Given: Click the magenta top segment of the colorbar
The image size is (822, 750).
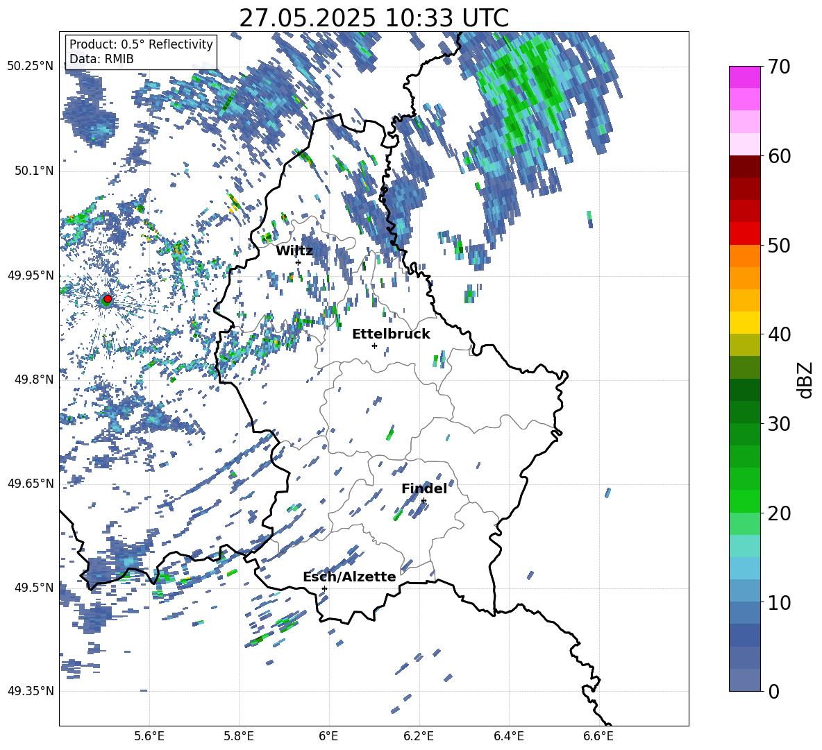Looking at the screenshot, I should 745,77.
